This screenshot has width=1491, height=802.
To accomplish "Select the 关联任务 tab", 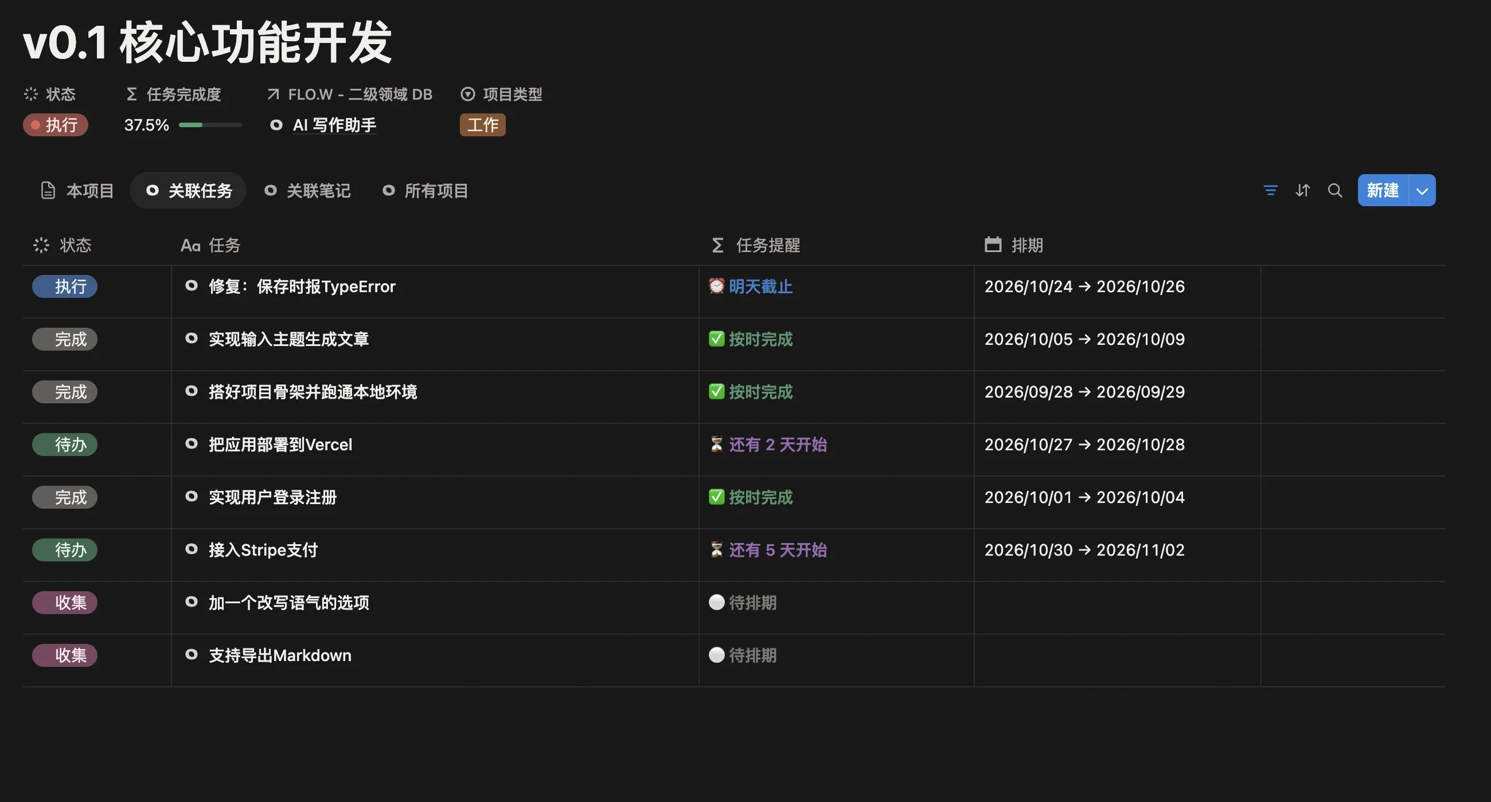I will click(x=188, y=190).
